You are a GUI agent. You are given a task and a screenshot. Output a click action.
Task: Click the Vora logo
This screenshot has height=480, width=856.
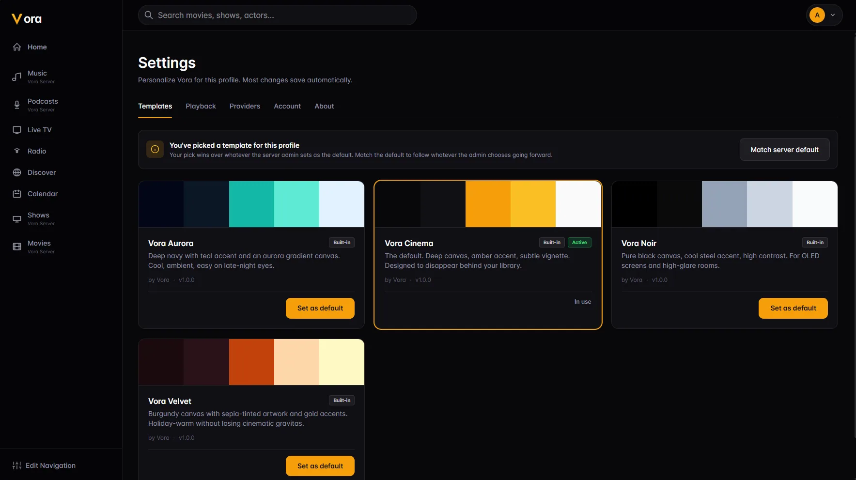coord(27,19)
